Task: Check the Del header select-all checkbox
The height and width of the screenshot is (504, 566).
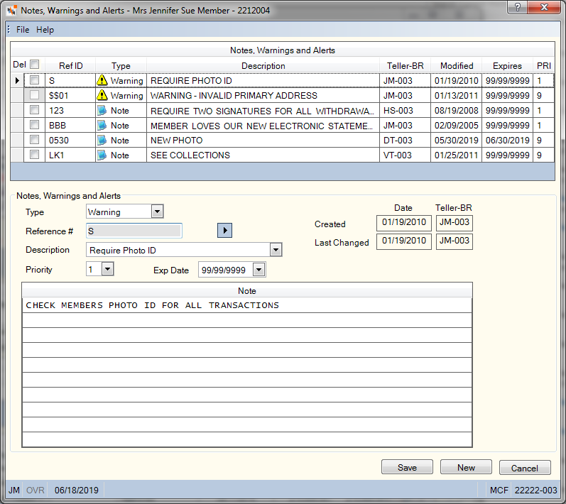Action: point(35,64)
